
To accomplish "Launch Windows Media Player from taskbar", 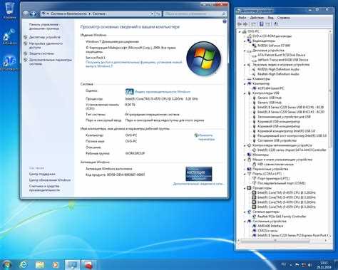I will [56, 264].
